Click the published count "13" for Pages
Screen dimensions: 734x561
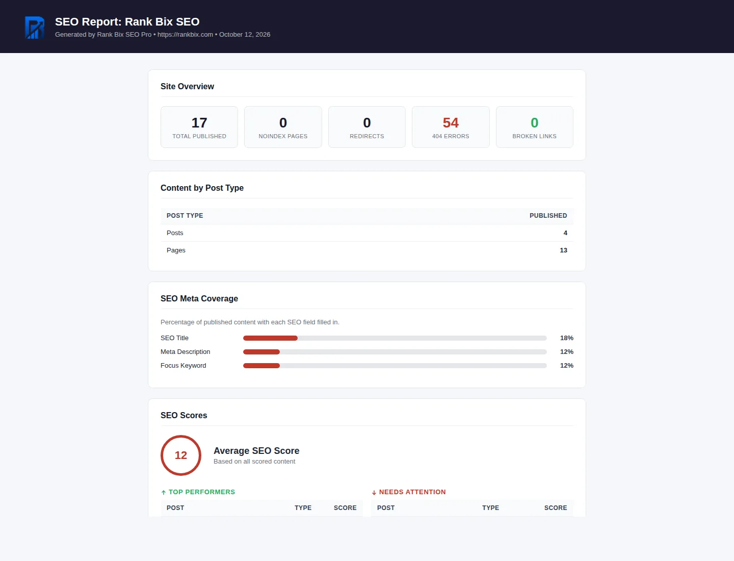[x=564, y=250]
